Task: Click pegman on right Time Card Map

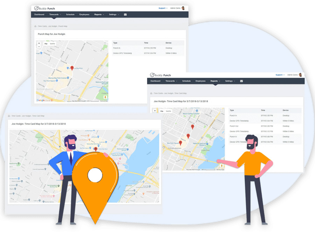Action: (x=222, y=165)
